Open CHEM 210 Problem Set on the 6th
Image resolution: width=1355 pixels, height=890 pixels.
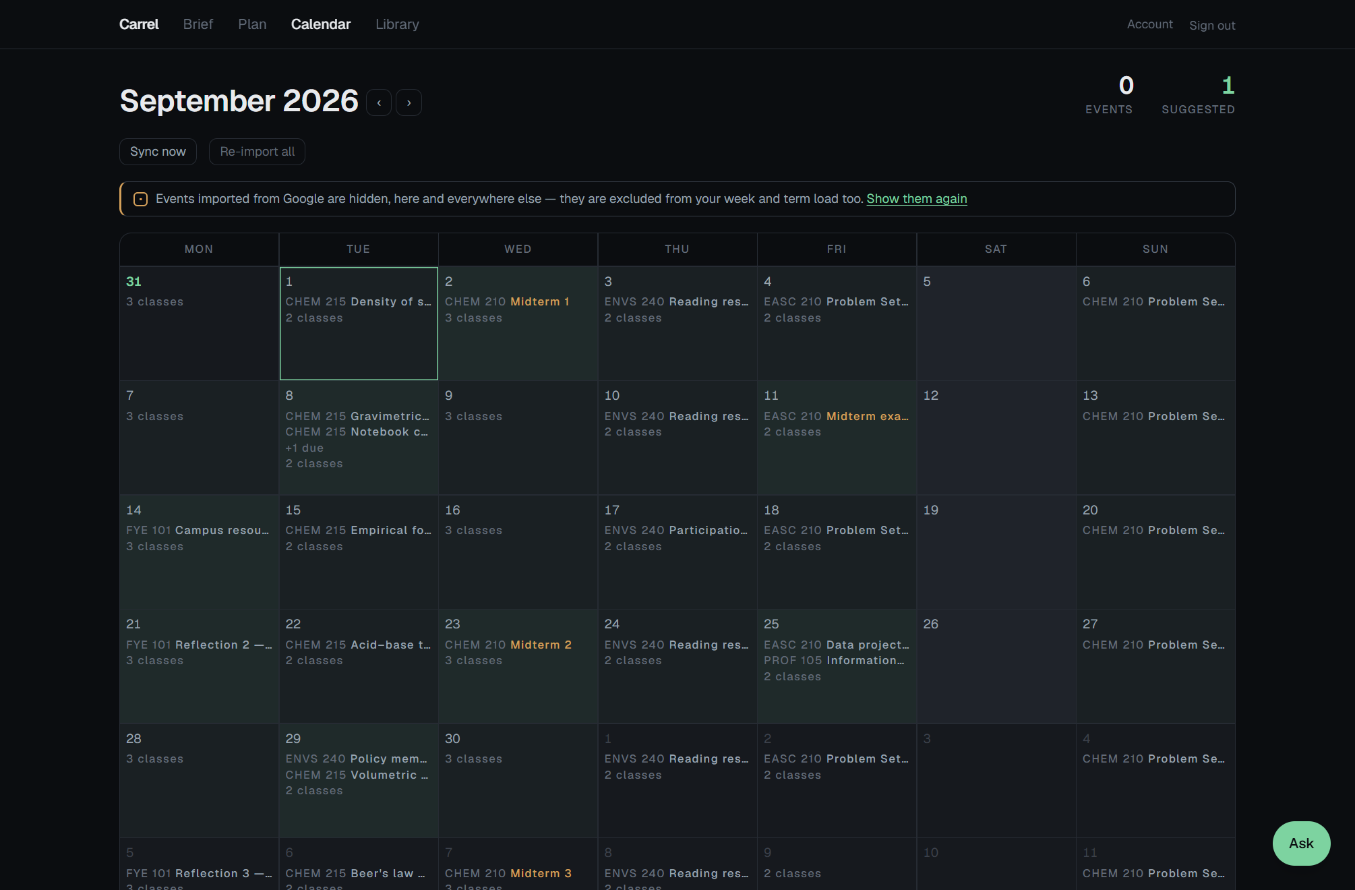[x=1154, y=301]
